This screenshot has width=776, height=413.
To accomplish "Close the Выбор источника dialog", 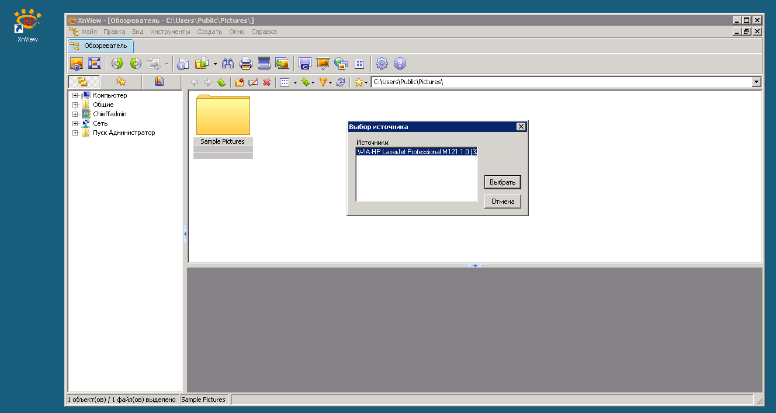I will tap(521, 127).
